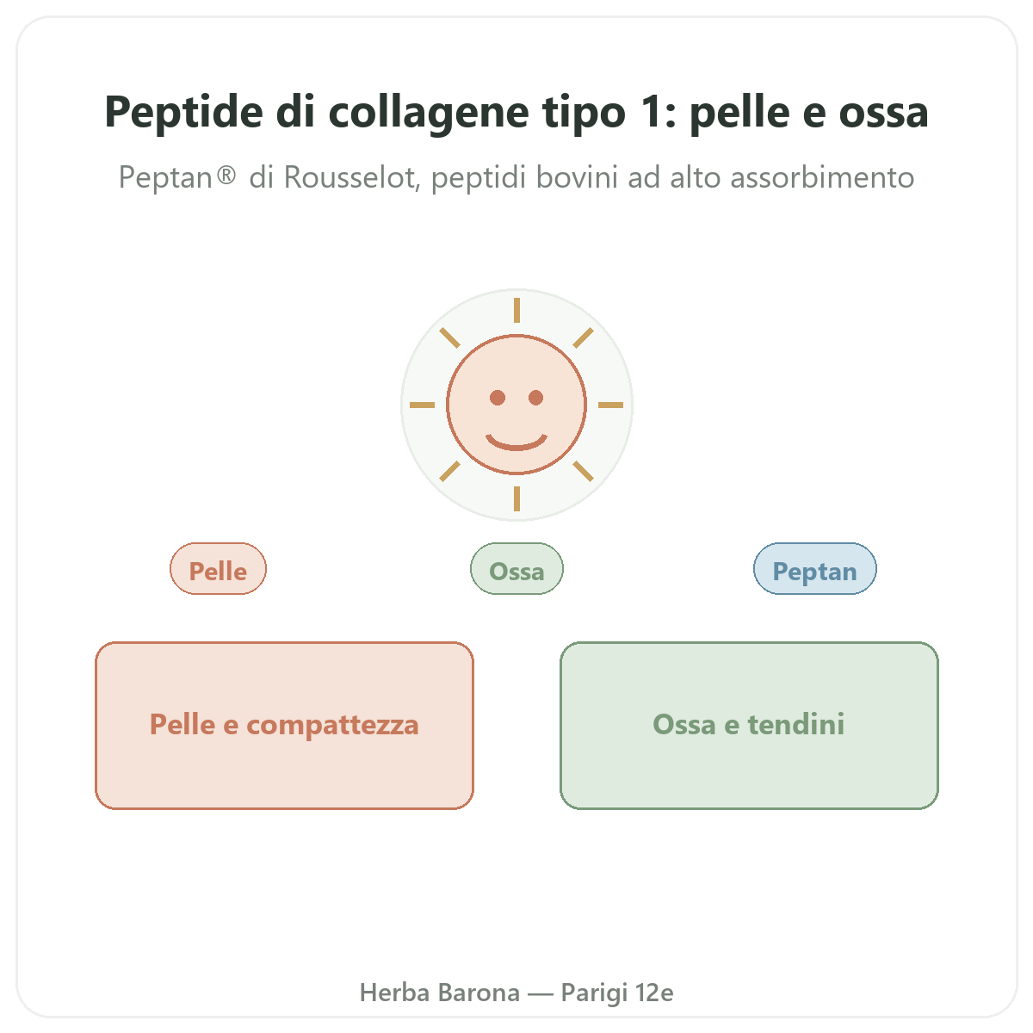
Task: Click the curved smile on the sun
Action: (516, 442)
